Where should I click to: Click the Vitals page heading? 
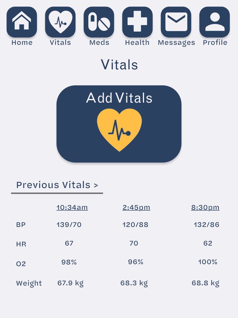click(119, 65)
